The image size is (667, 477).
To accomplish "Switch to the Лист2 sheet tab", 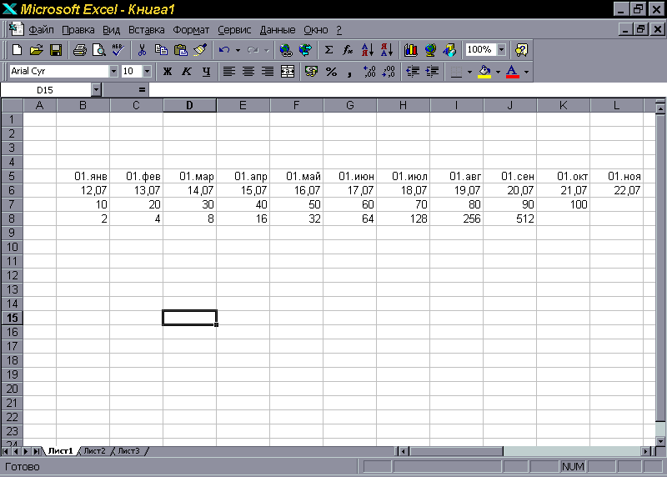I will (94, 451).
